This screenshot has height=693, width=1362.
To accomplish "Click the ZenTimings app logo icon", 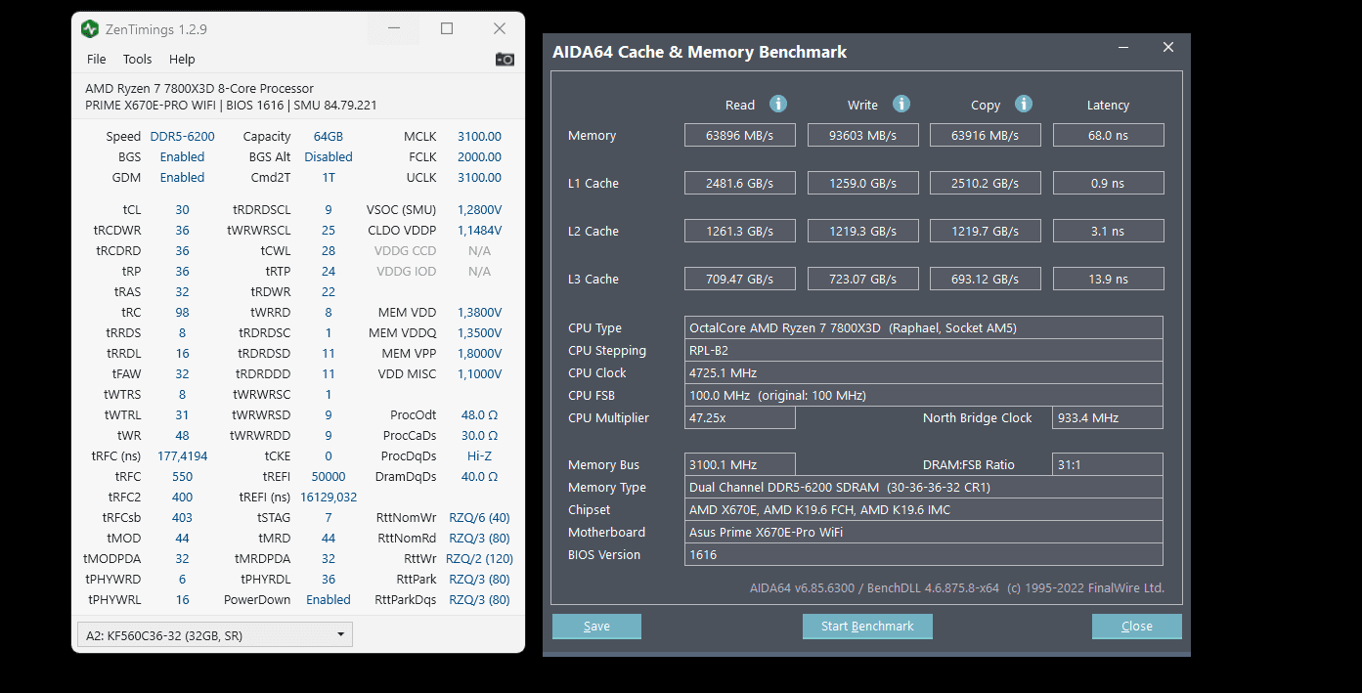I will pos(90,29).
